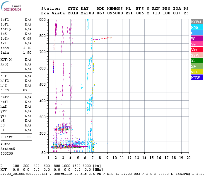The width and height of the screenshot is (205, 176).
Task: Select the NoVal gray legend swatch
Action: 197,22
